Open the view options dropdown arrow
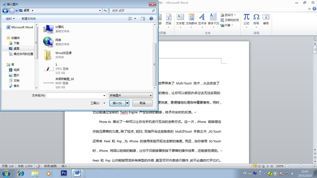Viewport: 317px width, 178px height. [x=135, y=19]
